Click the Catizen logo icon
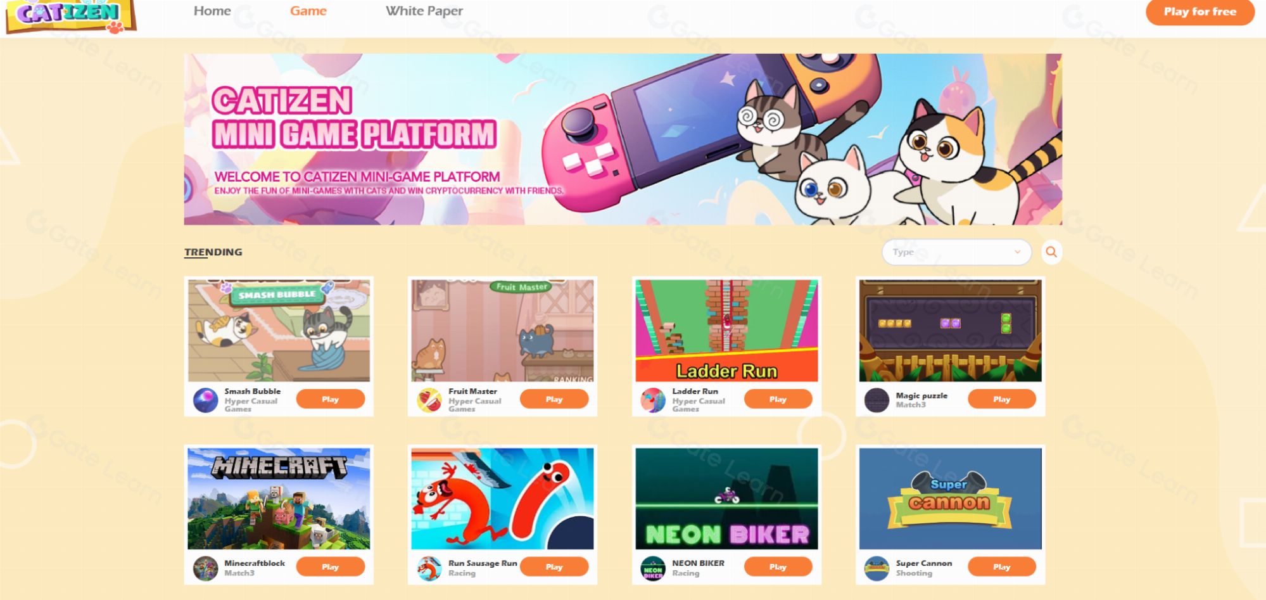Screen dimensions: 1266x600 pos(70,16)
